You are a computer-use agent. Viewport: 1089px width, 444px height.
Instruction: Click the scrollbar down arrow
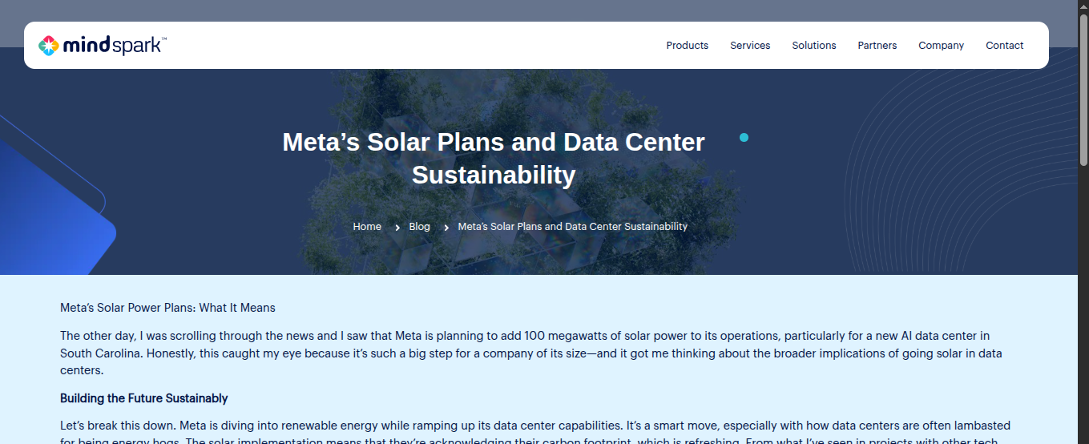coord(1083,438)
